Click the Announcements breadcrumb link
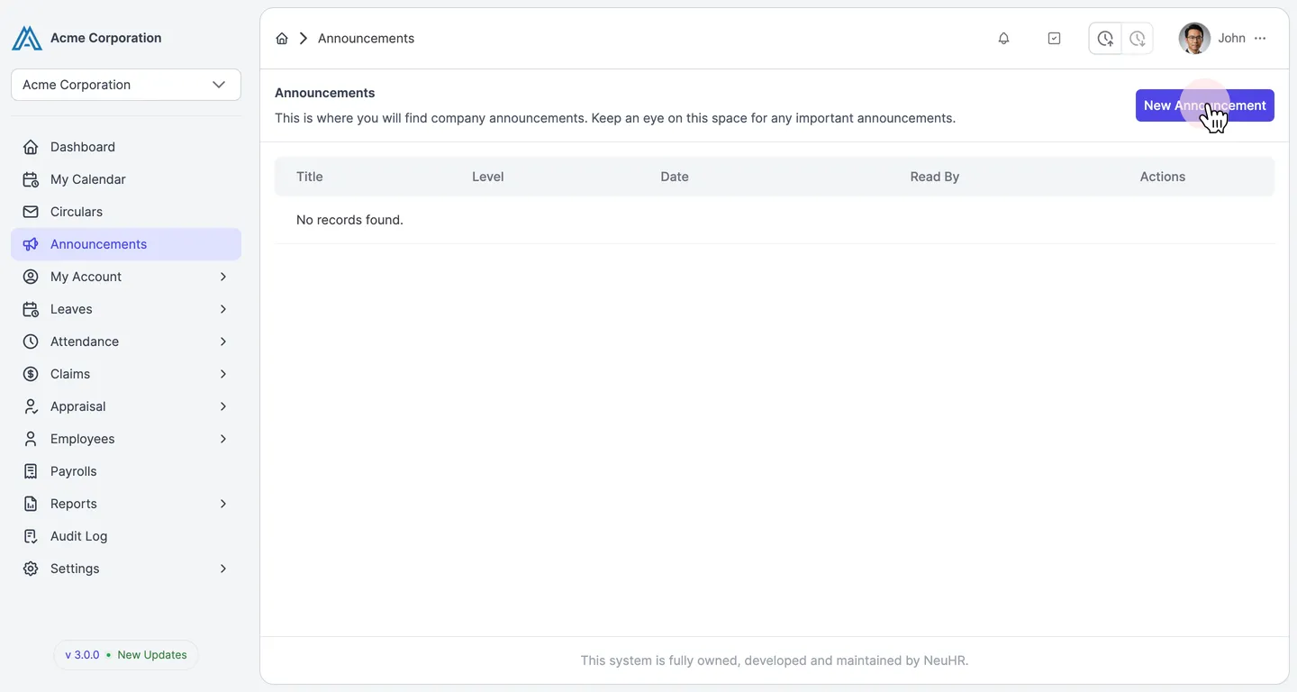Screen dimensions: 1297x692 (366, 39)
